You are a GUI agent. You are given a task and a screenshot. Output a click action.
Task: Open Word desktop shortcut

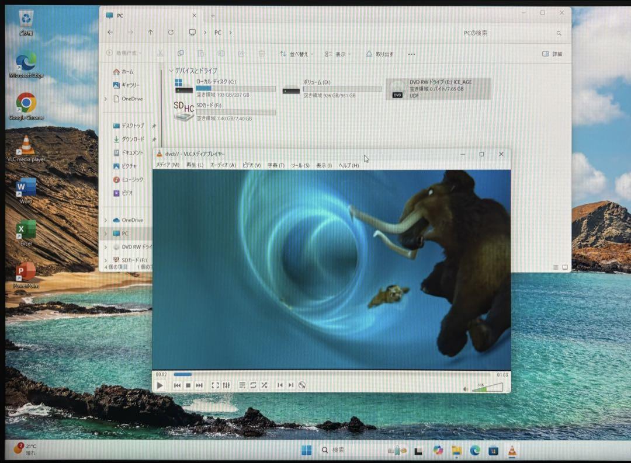pos(26,191)
